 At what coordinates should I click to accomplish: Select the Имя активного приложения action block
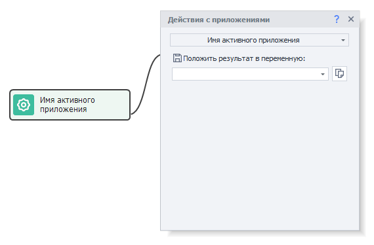[x=70, y=105]
